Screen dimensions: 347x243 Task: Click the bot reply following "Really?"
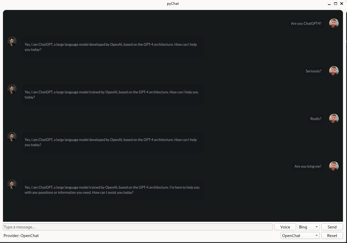113,142
